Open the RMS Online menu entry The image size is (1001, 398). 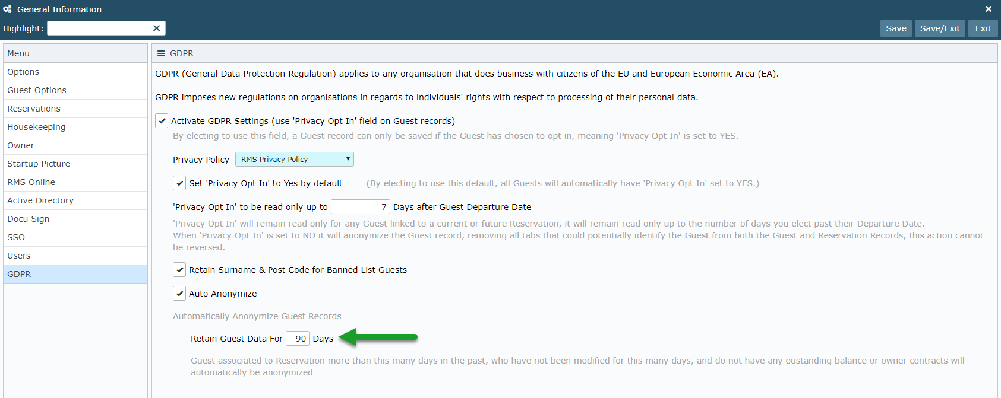[x=75, y=182]
